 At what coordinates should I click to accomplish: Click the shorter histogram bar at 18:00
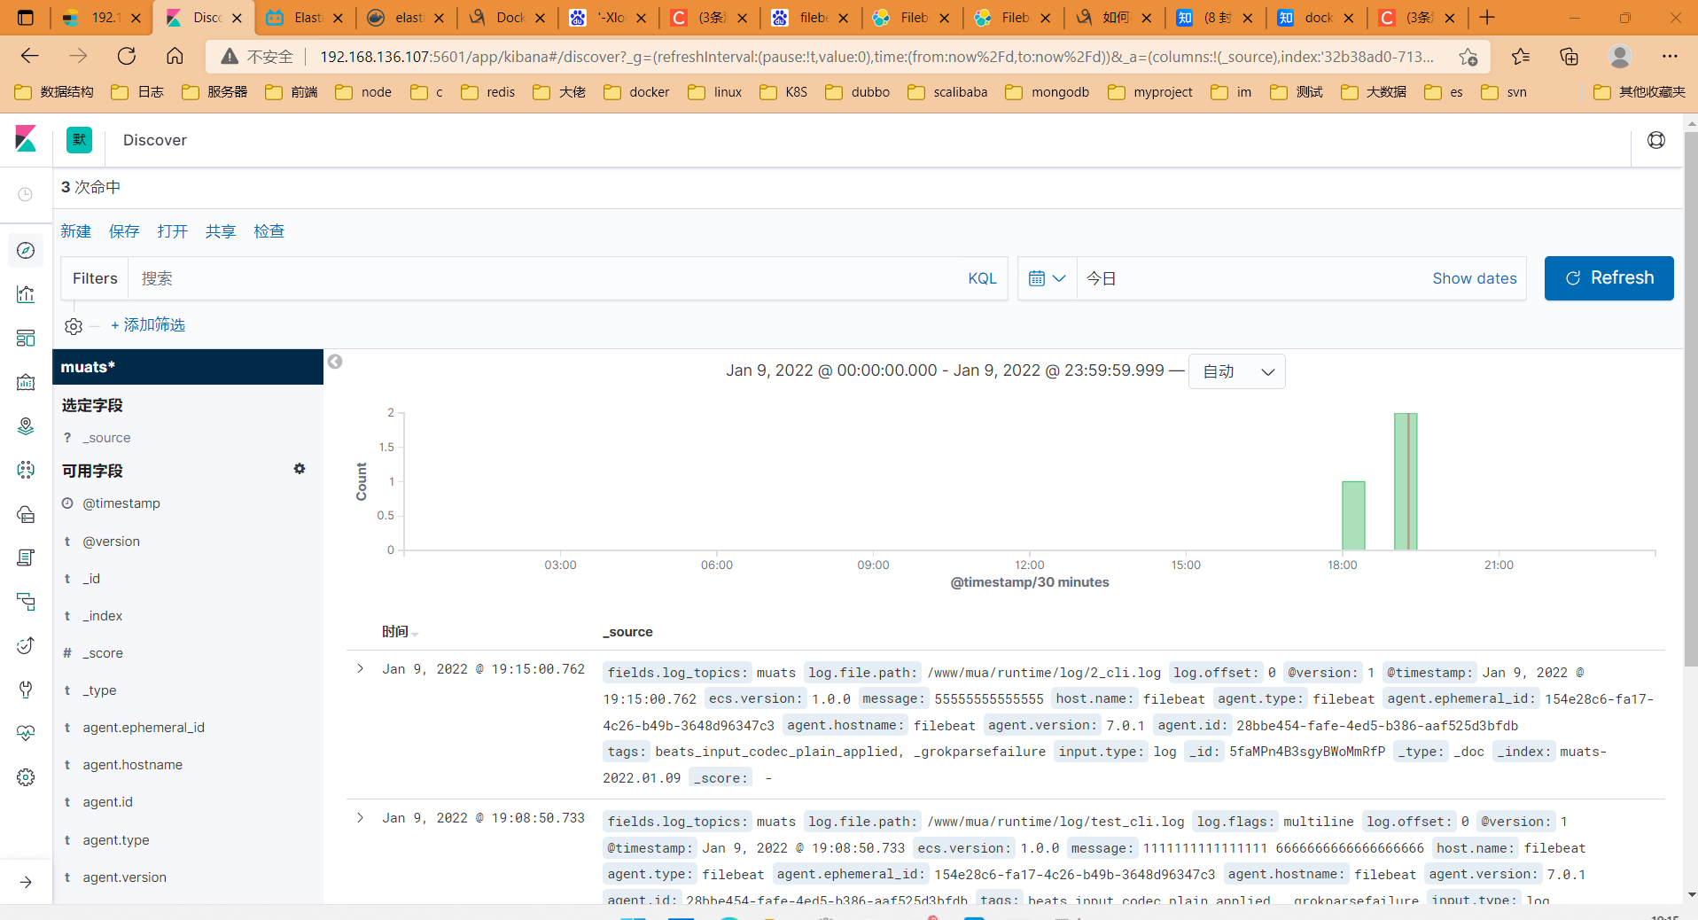[x=1353, y=516]
